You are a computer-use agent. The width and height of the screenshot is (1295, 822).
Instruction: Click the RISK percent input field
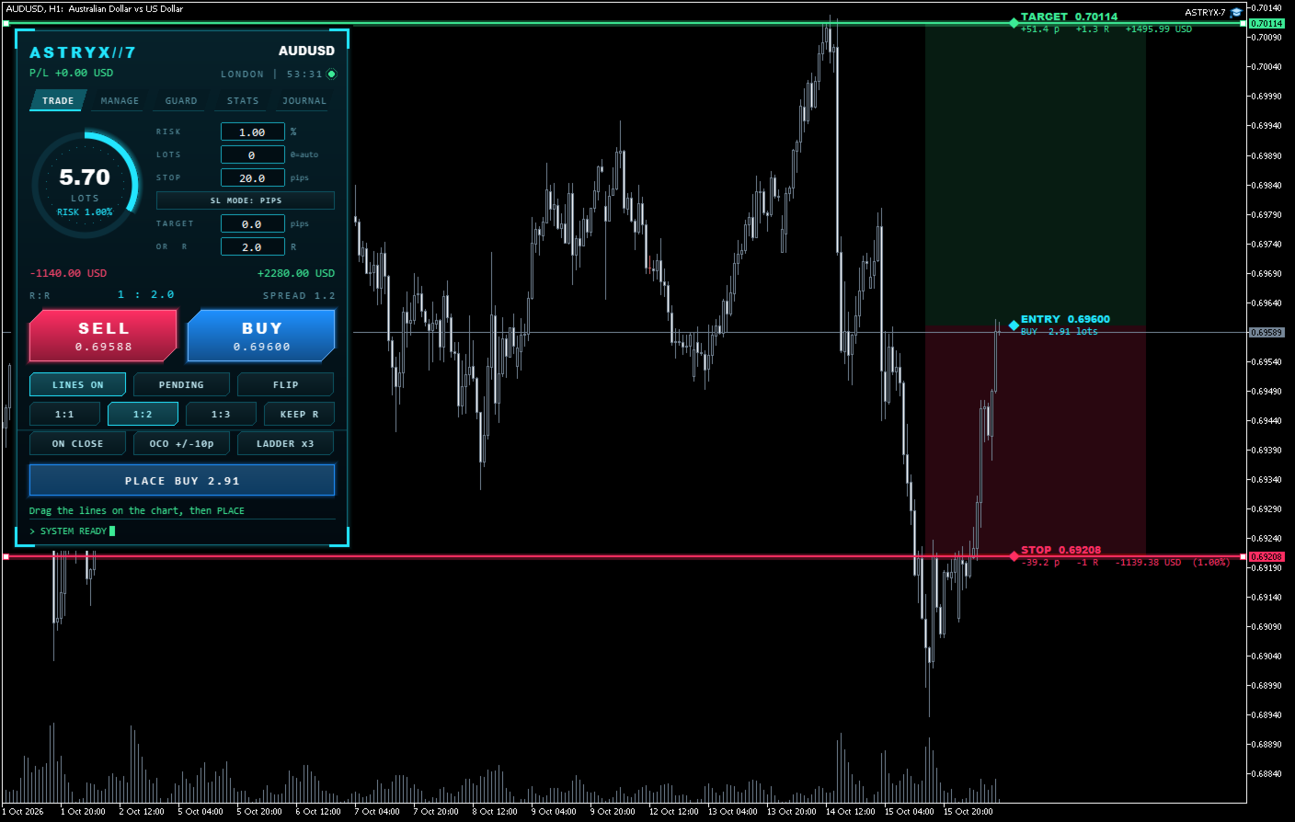click(252, 132)
